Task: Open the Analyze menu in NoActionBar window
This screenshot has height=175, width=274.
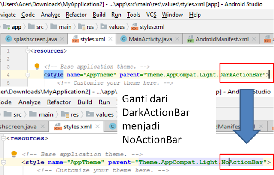Action: 30,102
